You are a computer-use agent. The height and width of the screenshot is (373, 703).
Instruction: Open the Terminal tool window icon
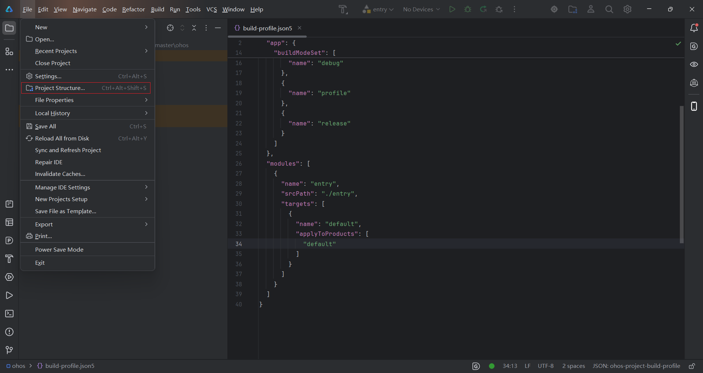(x=9, y=314)
